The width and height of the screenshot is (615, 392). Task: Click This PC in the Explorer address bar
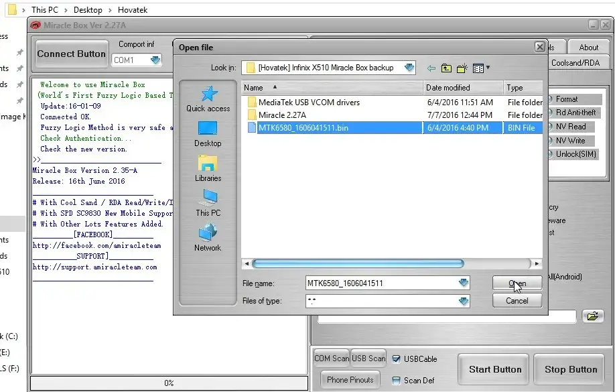tap(45, 10)
